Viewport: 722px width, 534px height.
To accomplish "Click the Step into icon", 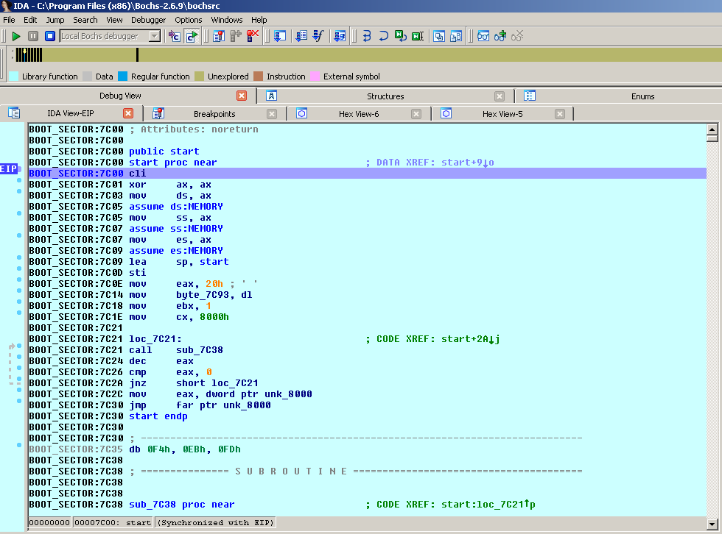I will click(367, 36).
